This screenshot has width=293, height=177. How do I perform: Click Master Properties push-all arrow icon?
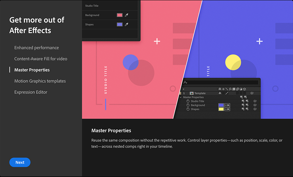click(246, 97)
